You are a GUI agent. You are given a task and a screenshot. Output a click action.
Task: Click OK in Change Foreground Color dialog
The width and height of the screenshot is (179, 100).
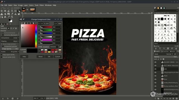49,57
